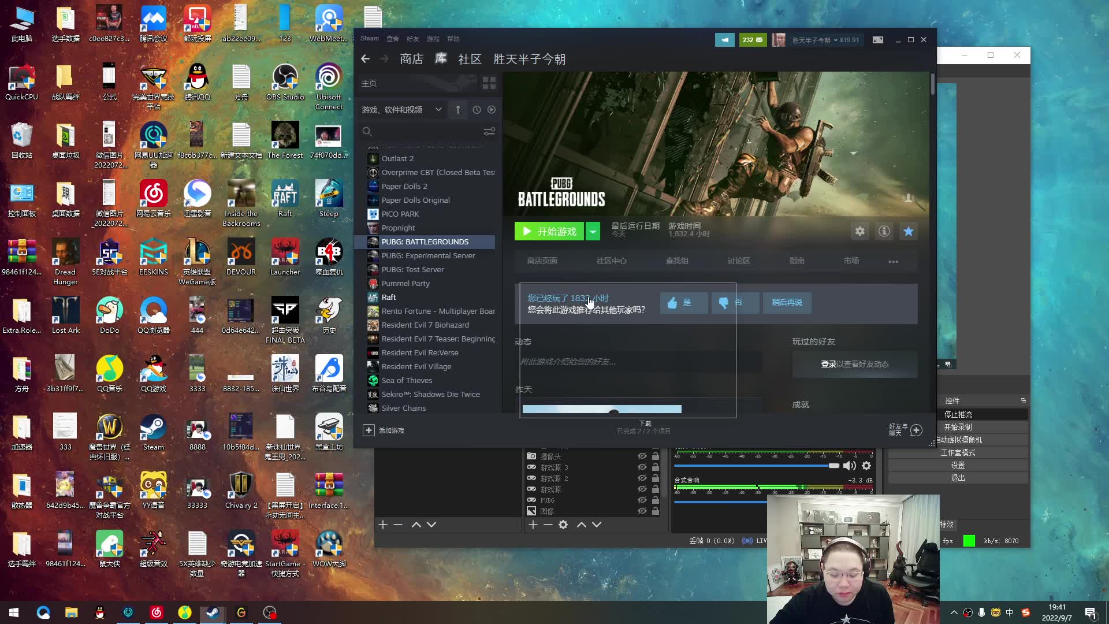Switch library to grid collections view
Screen dimensions: 1109x624
point(489,83)
